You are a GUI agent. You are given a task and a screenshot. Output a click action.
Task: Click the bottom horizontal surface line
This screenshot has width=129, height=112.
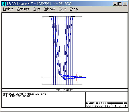[62, 85]
